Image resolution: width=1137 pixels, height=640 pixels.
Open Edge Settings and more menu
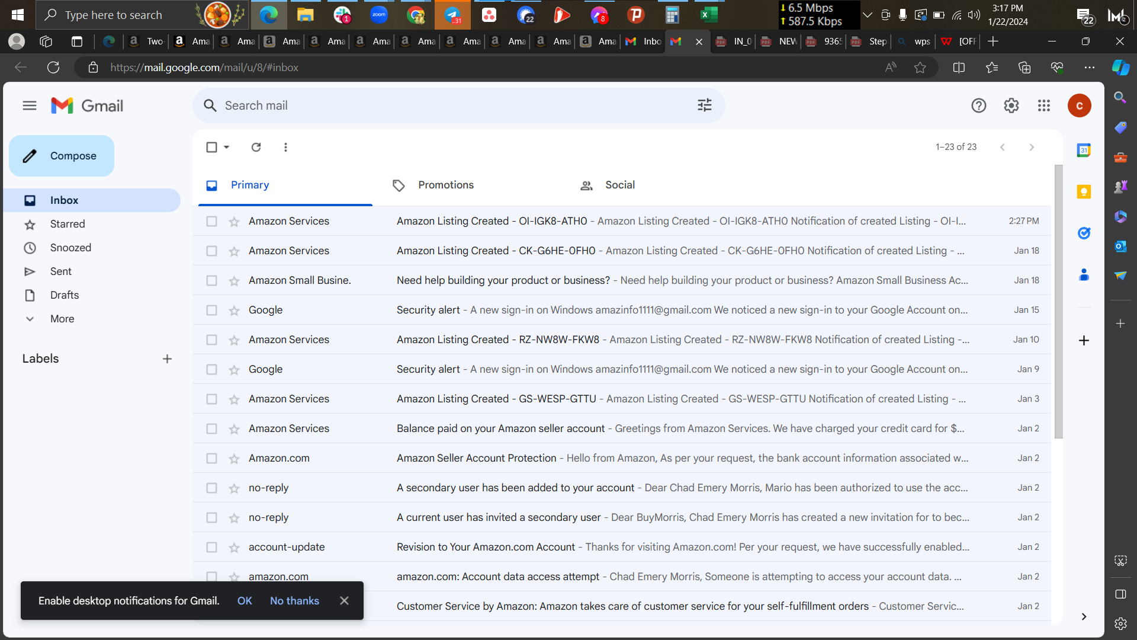pyautogui.click(x=1090, y=68)
